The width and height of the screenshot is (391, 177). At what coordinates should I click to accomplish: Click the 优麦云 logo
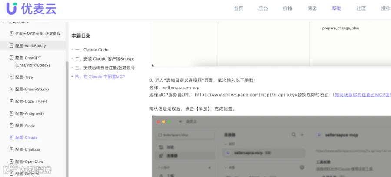pos(31,9)
